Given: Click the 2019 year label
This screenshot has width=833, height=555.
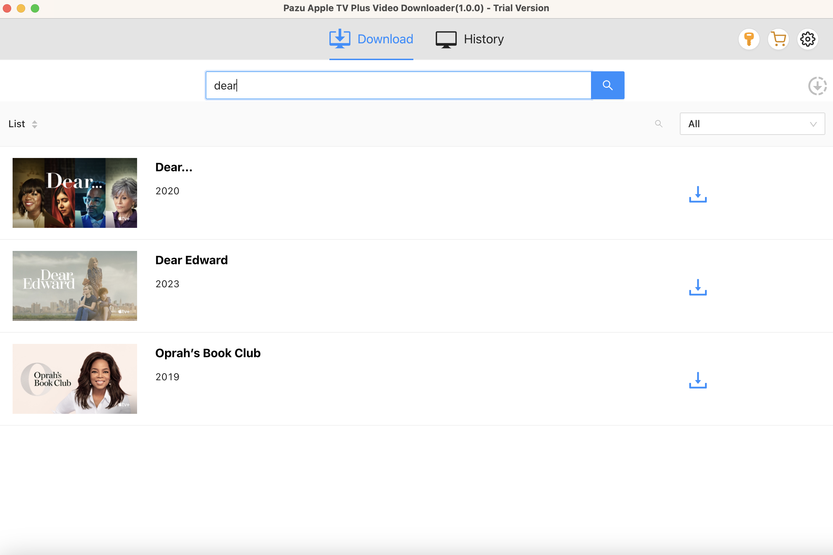Looking at the screenshot, I should coord(168,377).
